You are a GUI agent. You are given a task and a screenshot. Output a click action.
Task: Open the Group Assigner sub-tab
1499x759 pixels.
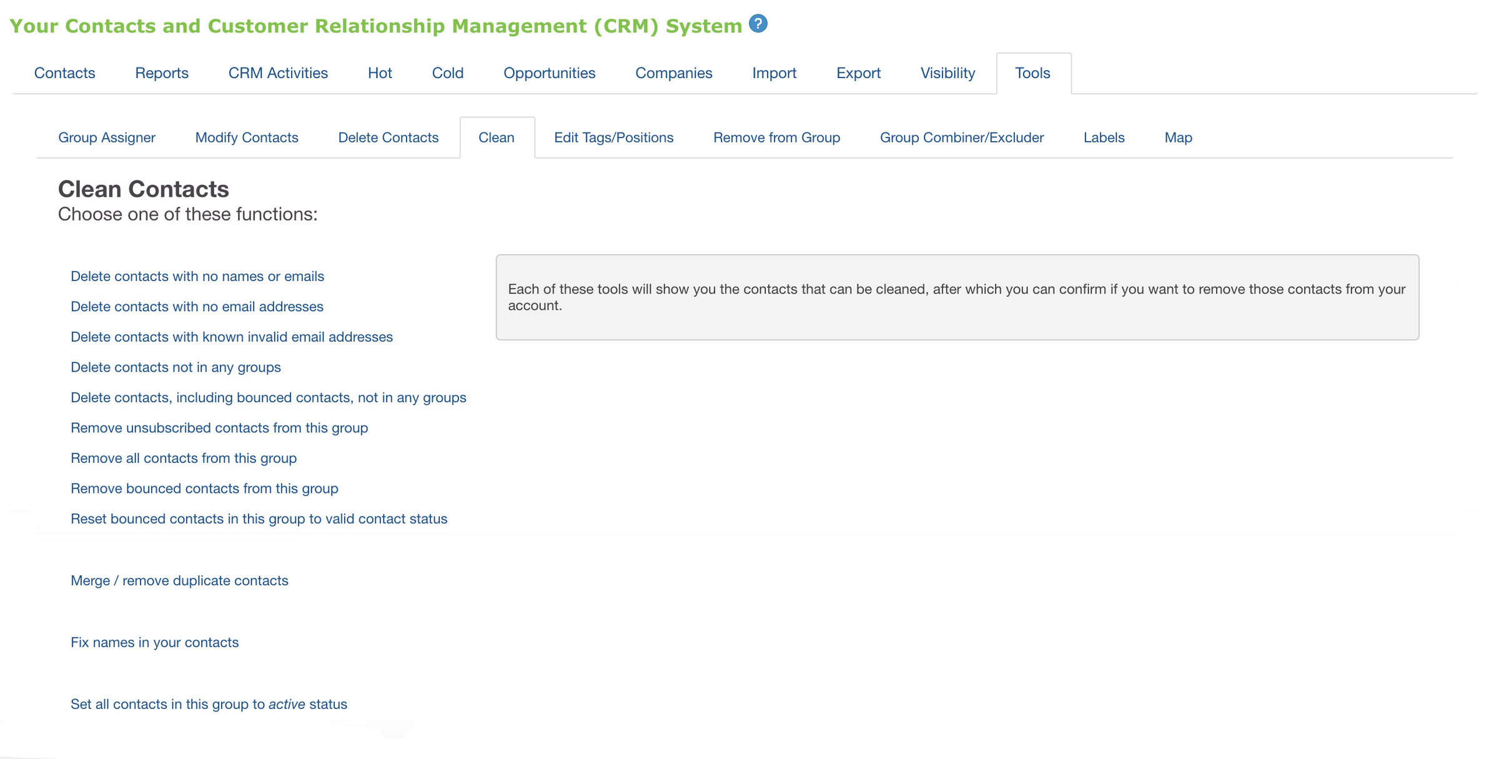coord(107,137)
